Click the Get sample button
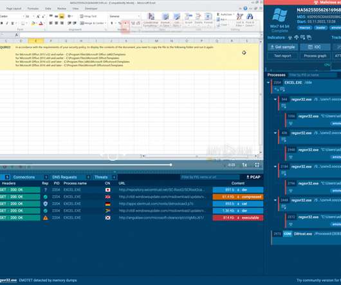 [x=282, y=47]
